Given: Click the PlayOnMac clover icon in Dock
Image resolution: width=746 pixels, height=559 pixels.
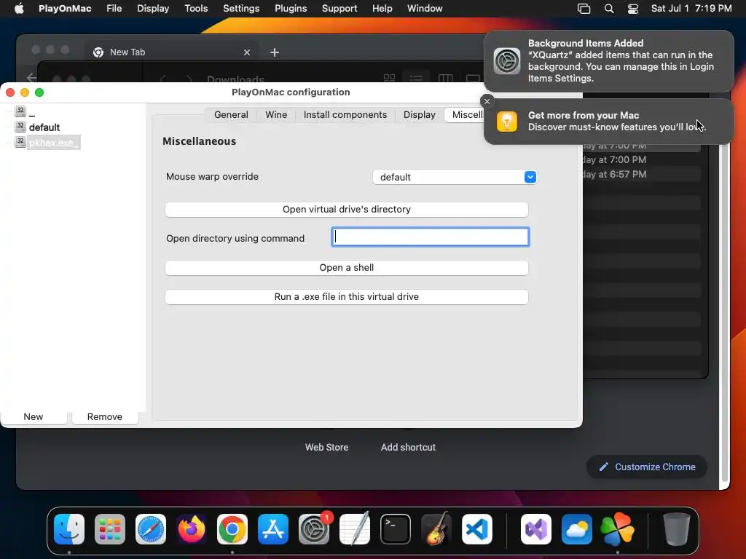Looking at the screenshot, I should [x=618, y=529].
